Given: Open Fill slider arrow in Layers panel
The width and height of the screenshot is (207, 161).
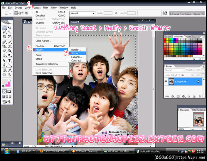Looking at the screenshot, I should pyautogui.click(x=203, y=75).
